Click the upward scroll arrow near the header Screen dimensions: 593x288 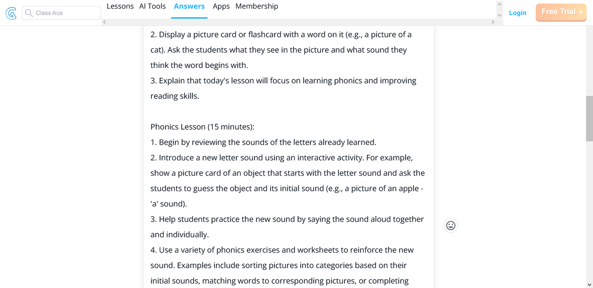[x=499, y=4]
